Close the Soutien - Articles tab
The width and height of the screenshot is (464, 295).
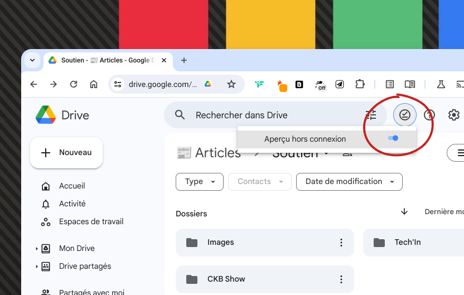(164, 60)
